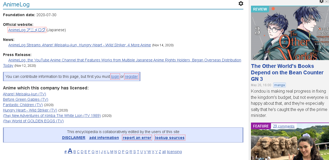Select letter O in the alphabet index
The image size is (329, 160).
[119, 152]
